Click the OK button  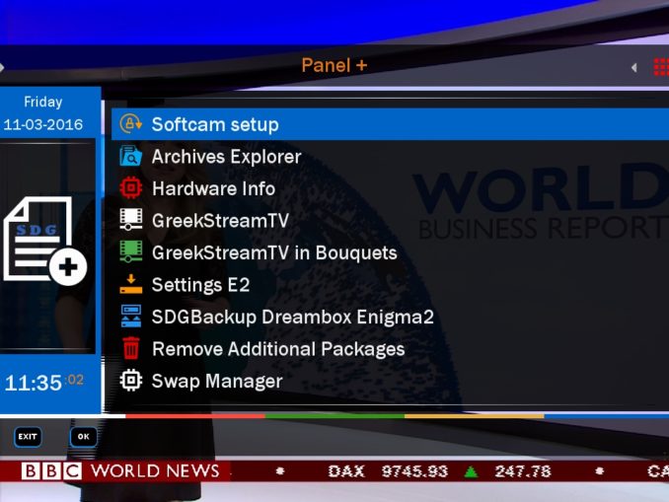(x=84, y=437)
